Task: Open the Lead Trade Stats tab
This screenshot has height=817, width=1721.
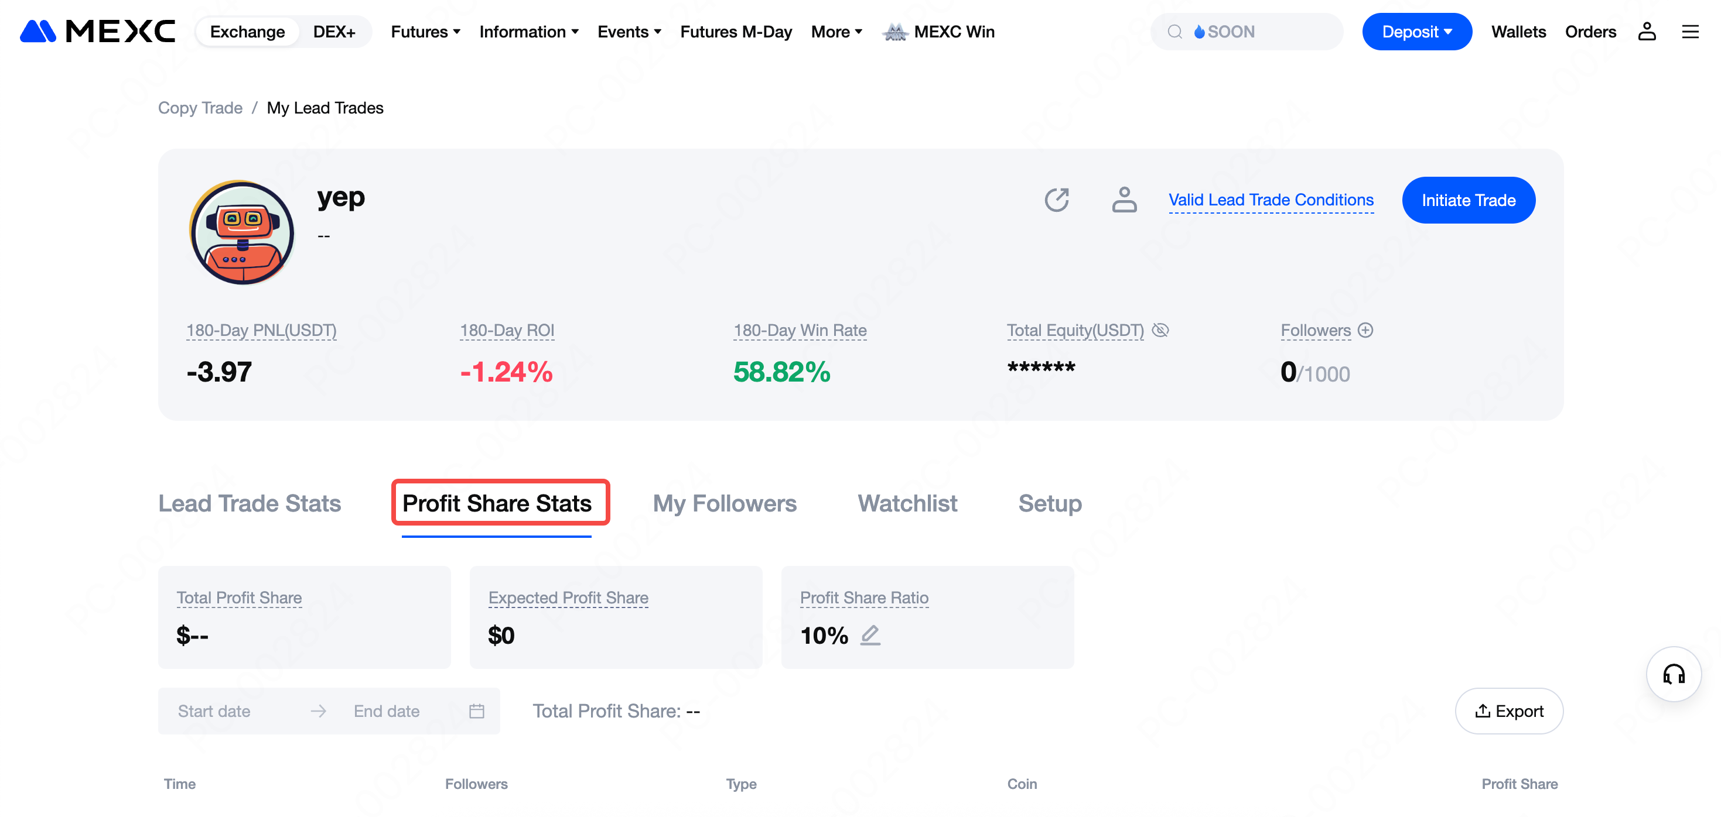Action: pos(249,503)
